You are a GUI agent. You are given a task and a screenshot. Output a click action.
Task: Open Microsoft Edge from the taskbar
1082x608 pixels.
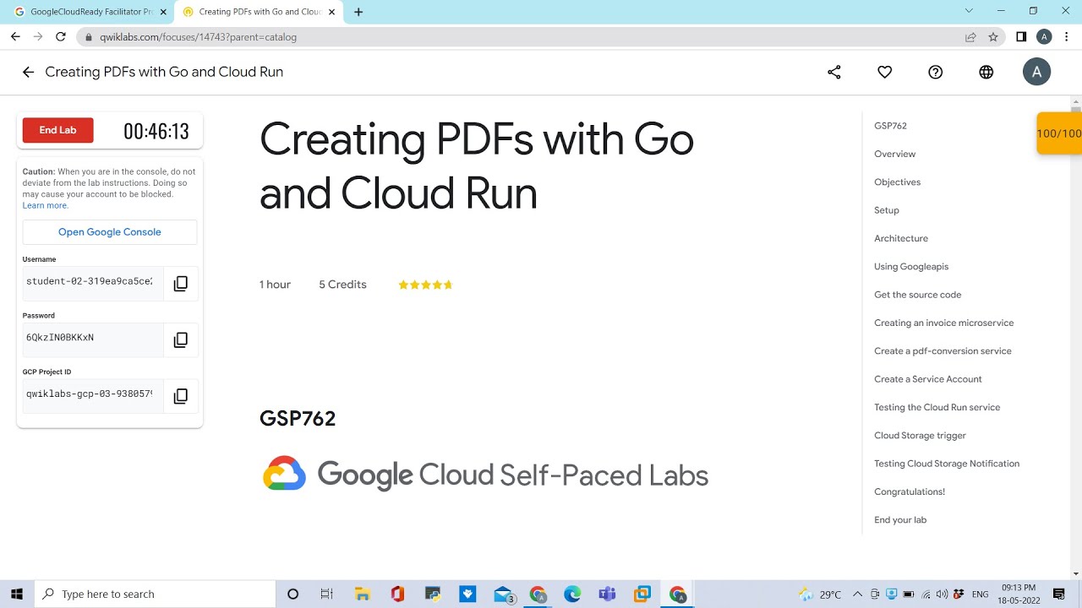pyautogui.click(x=572, y=594)
